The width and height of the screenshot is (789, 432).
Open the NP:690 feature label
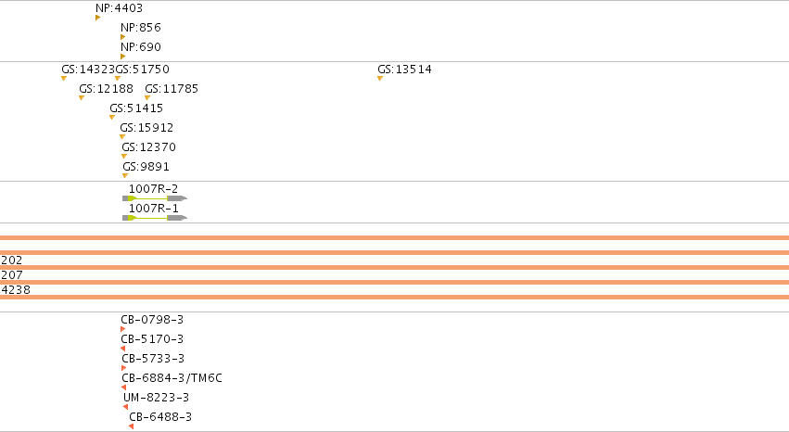coord(141,46)
